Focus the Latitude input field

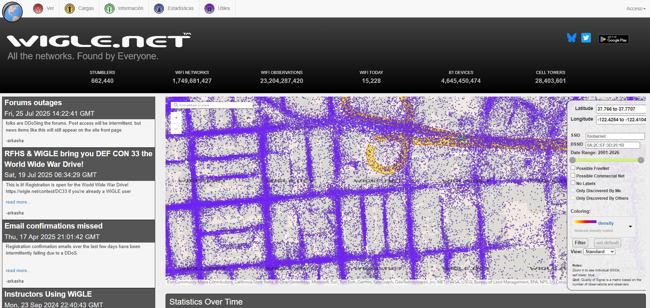[621, 109]
